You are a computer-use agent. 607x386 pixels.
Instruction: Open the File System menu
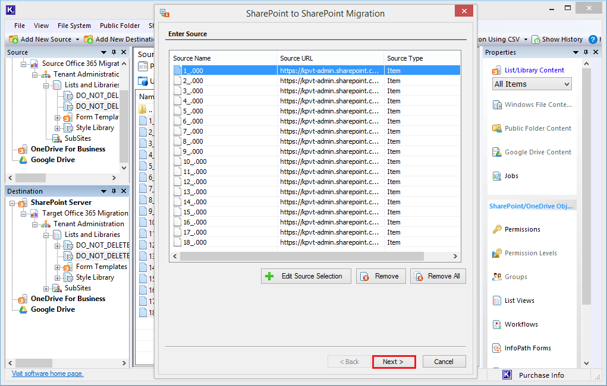pos(74,26)
